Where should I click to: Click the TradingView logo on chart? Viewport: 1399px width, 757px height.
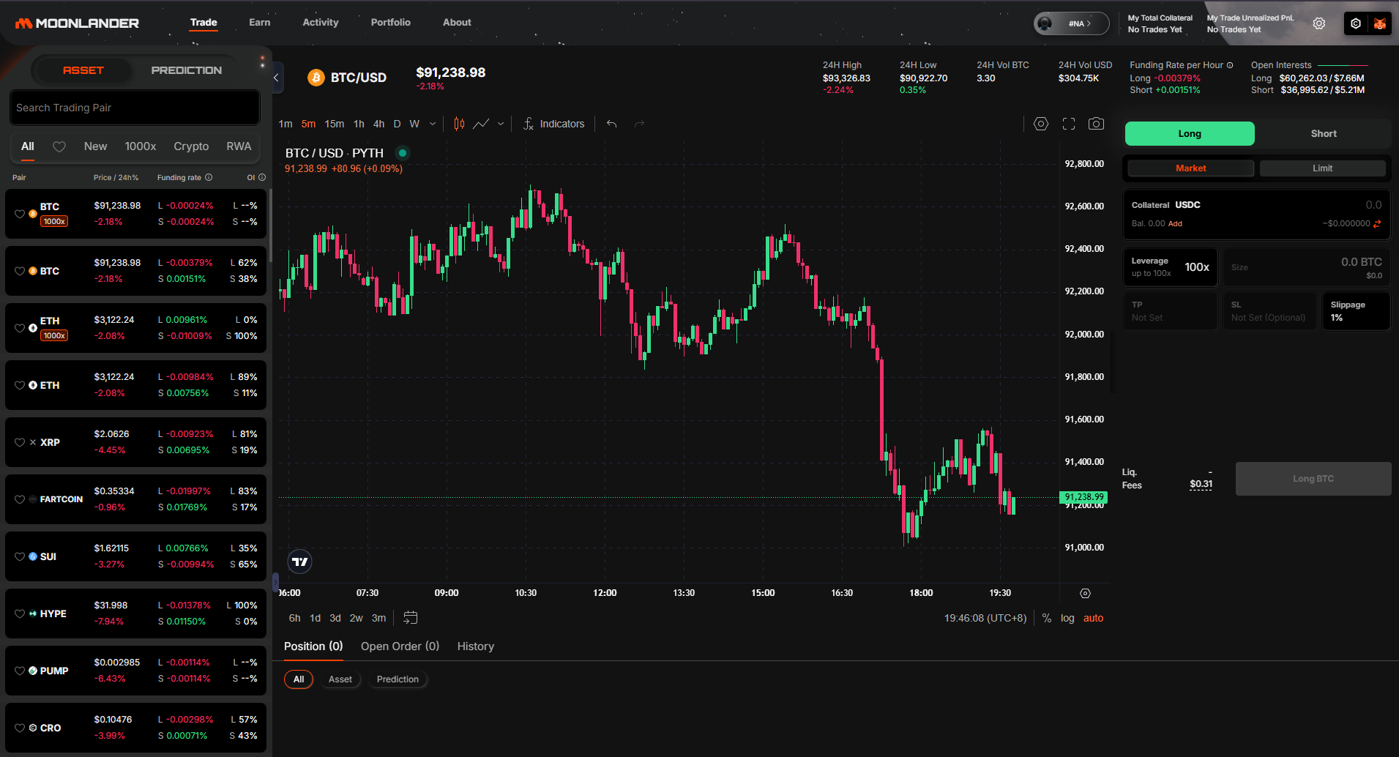tap(300, 562)
